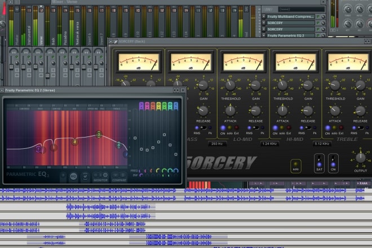This screenshot has height=248, width=372.
Task: Click the Compare button in Parametric EQ 2
Action: tap(119, 178)
